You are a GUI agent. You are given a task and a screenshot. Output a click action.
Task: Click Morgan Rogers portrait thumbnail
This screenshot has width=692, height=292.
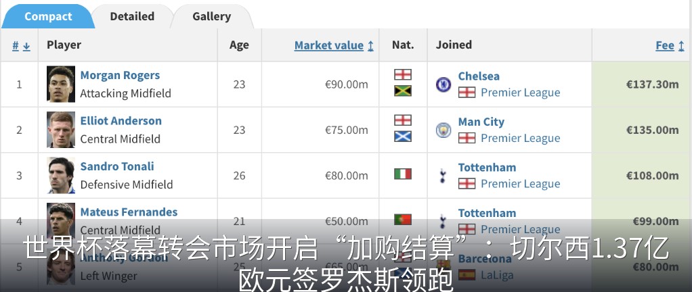pyautogui.click(x=61, y=84)
